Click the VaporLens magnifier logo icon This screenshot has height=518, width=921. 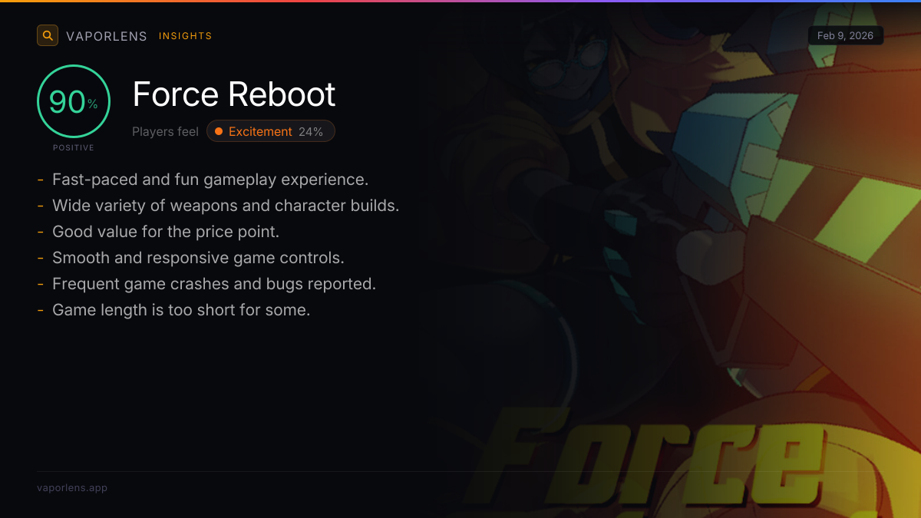tap(48, 35)
